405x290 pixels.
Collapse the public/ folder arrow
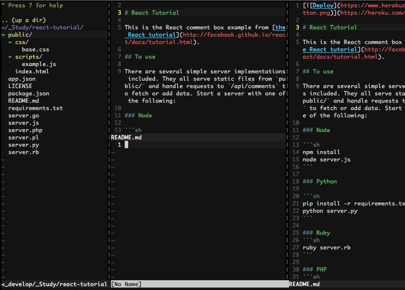click(3, 35)
